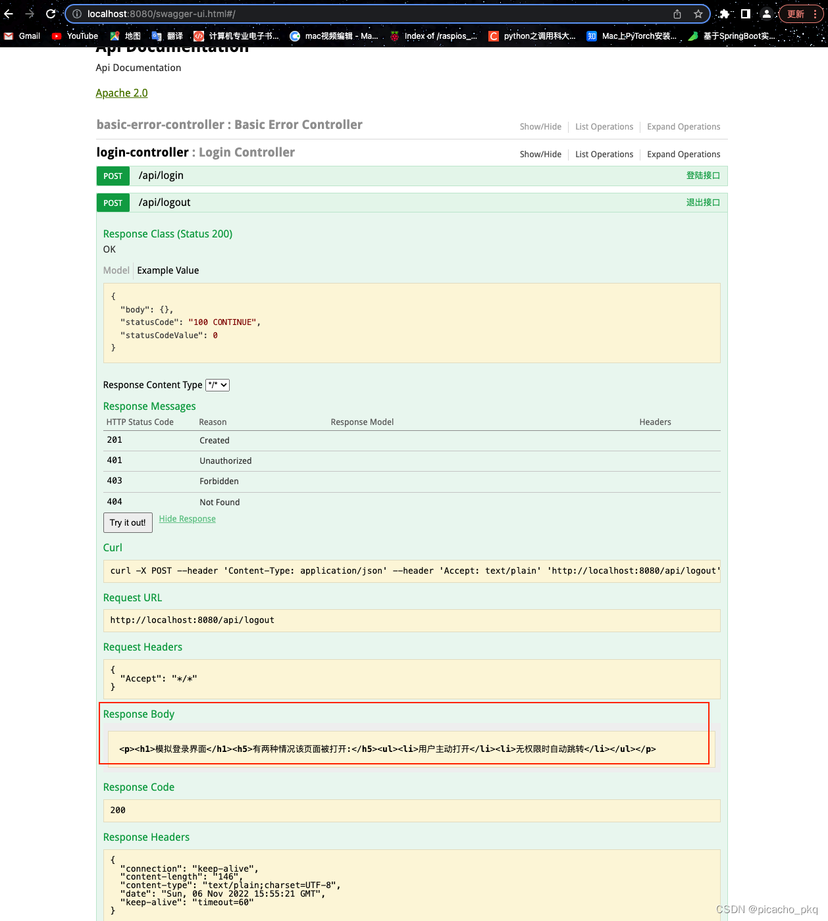Open the Response Content Type dropdown

coord(218,385)
